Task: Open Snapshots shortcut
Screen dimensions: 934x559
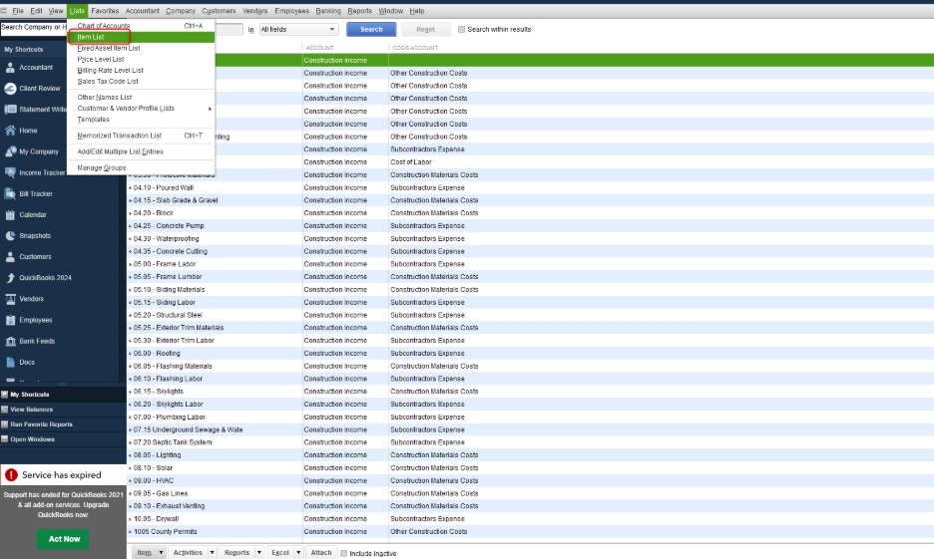Action: (28, 236)
